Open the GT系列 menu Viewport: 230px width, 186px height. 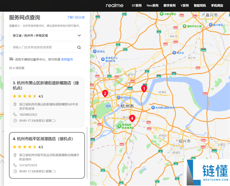coord(136,6)
